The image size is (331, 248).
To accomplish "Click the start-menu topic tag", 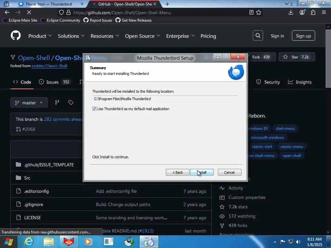I will [285, 129].
